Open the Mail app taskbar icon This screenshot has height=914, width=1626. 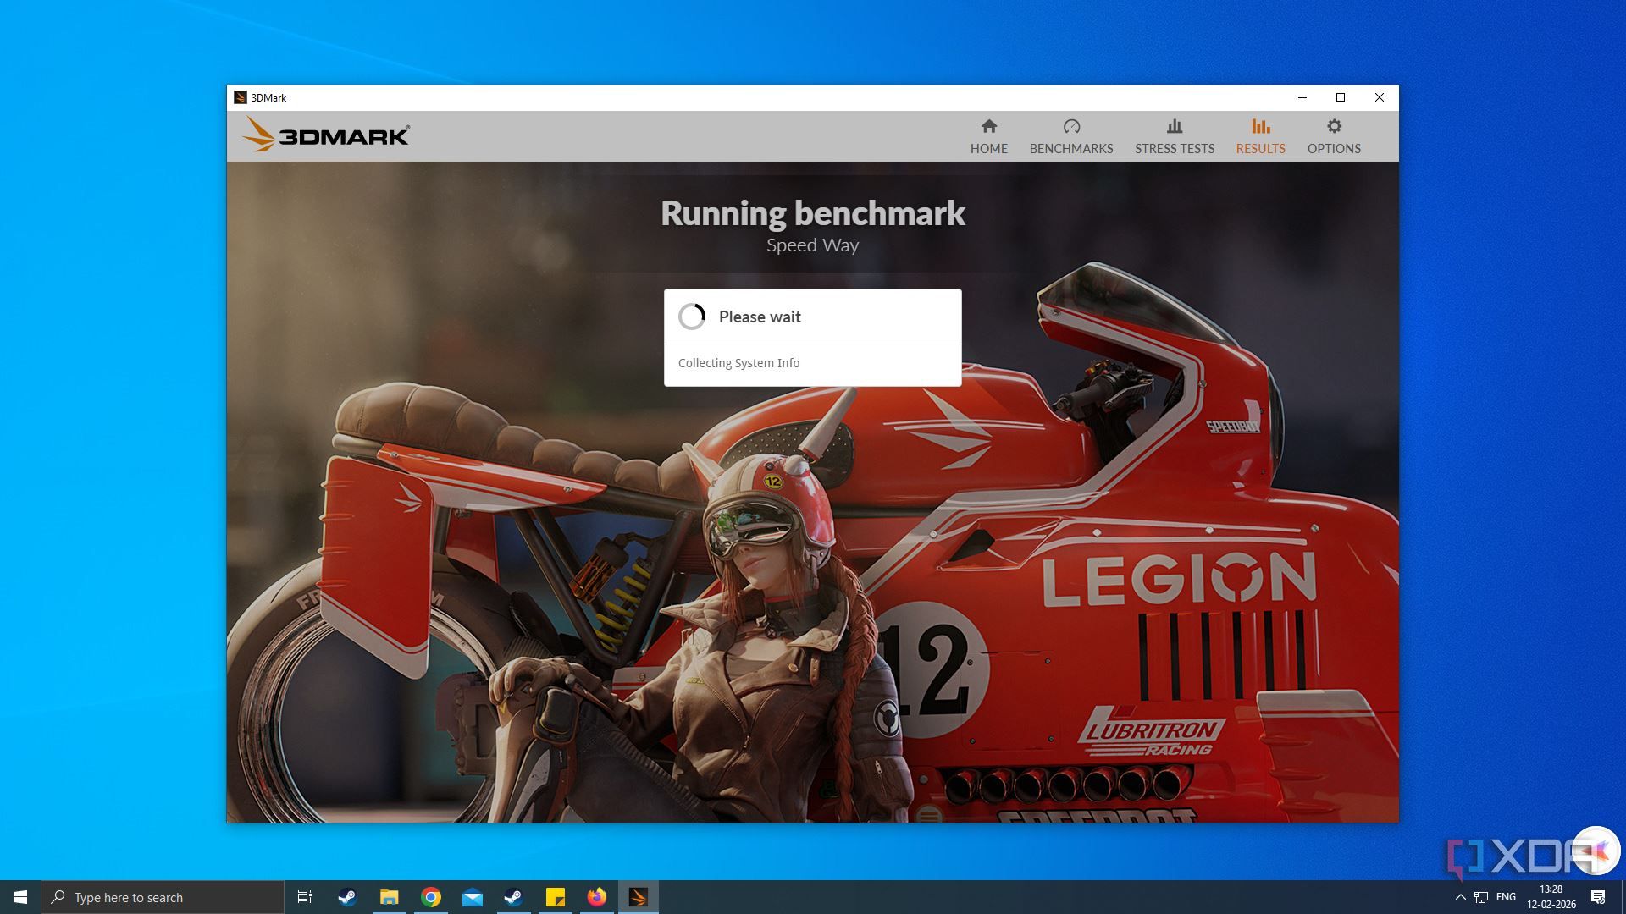pyautogui.click(x=473, y=897)
